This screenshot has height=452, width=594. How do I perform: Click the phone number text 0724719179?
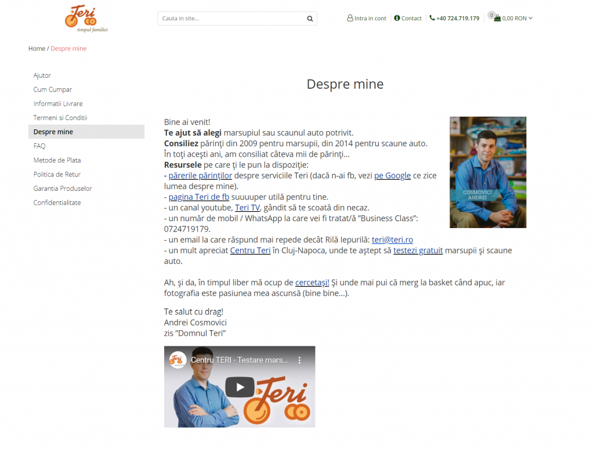coord(187,229)
